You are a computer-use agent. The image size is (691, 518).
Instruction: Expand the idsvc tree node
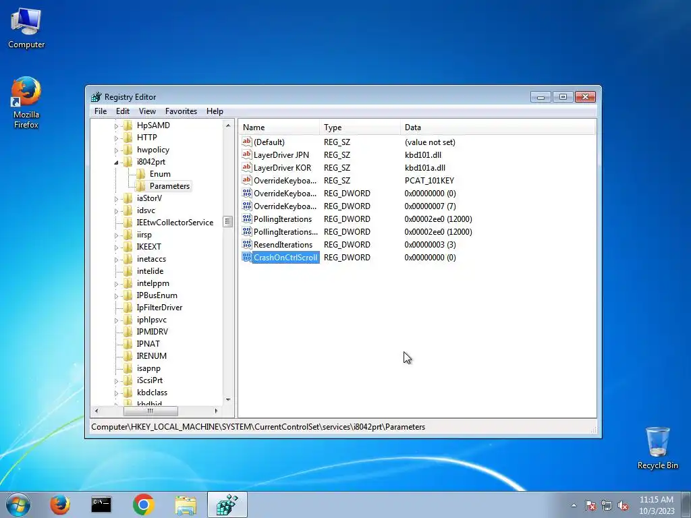point(116,211)
